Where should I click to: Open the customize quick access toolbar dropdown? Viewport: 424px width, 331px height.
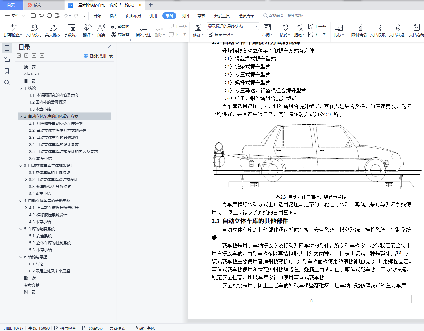pos(84,15)
